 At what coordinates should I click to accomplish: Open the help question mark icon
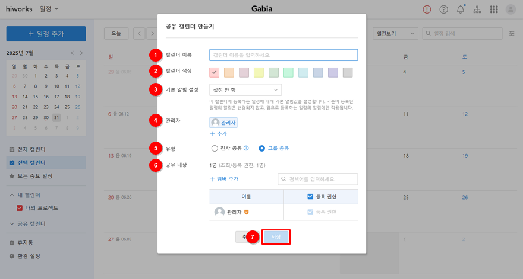pyautogui.click(x=443, y=9)
